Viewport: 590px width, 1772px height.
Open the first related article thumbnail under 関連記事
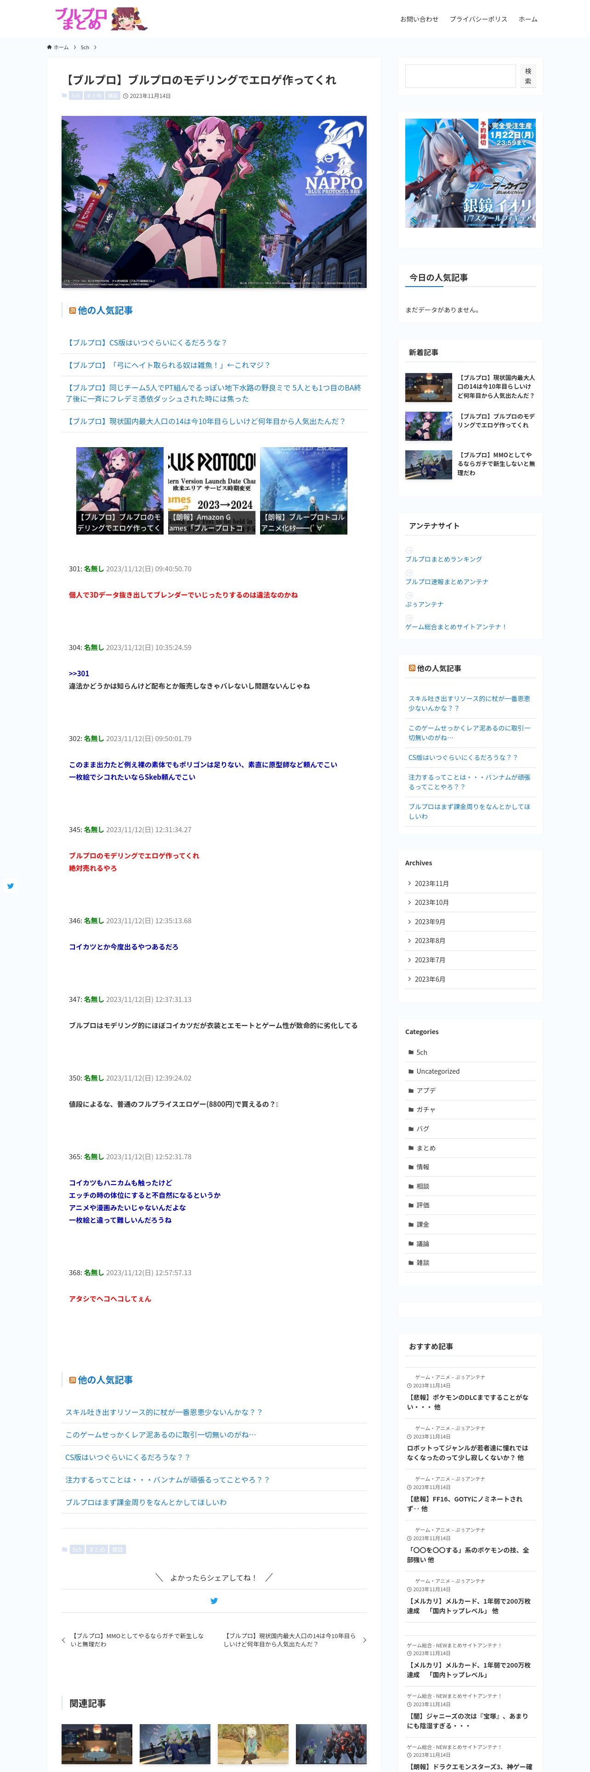point(97,1744)
